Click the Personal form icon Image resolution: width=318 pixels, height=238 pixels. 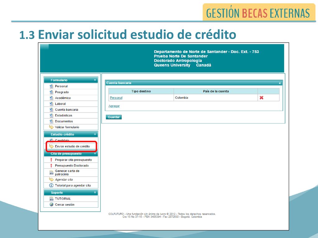51,86
